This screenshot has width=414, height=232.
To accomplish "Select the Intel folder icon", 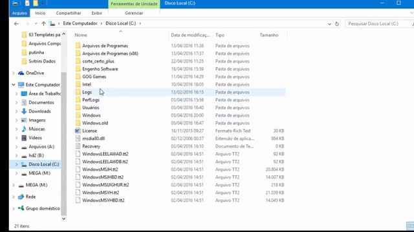I will [78, 84].
